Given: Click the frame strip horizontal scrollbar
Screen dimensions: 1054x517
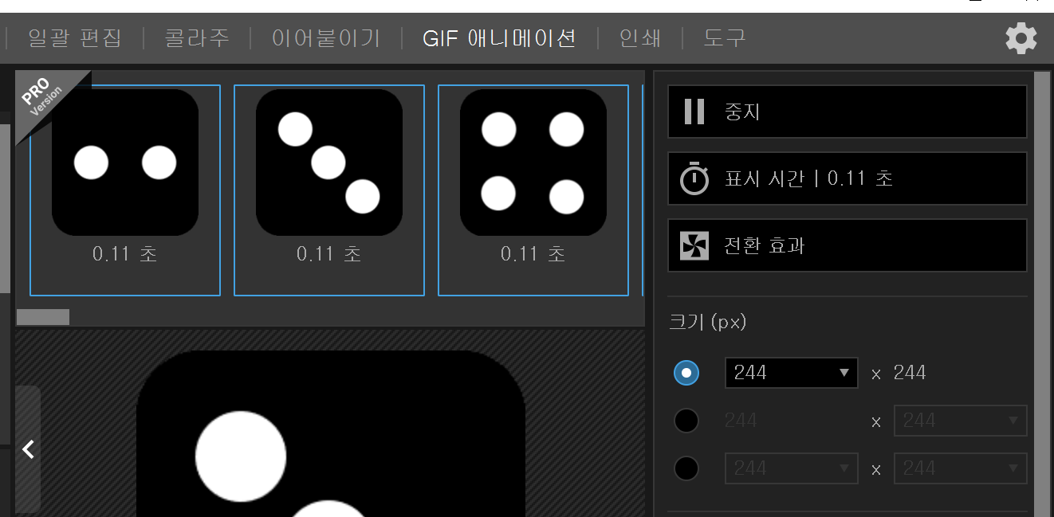Looking at the screenshot, I should 43,317.
